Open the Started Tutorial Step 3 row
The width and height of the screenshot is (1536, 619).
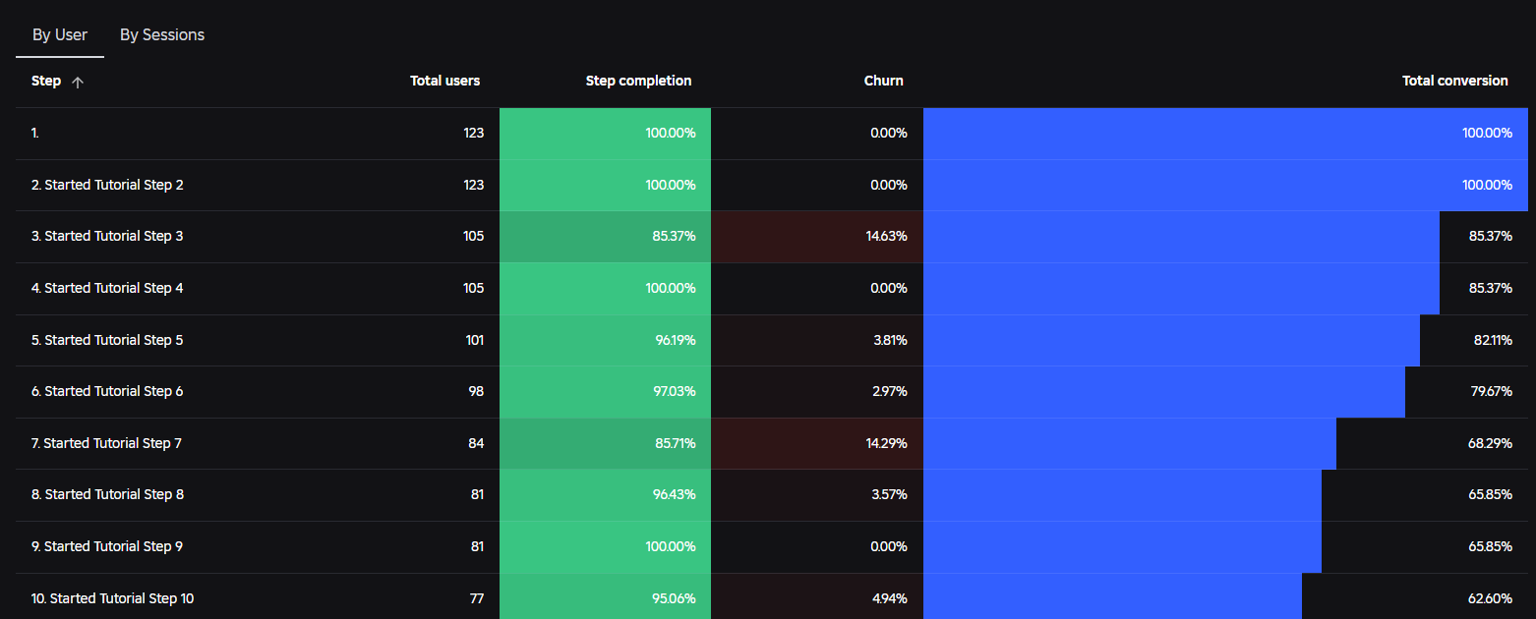pos(772,237)
